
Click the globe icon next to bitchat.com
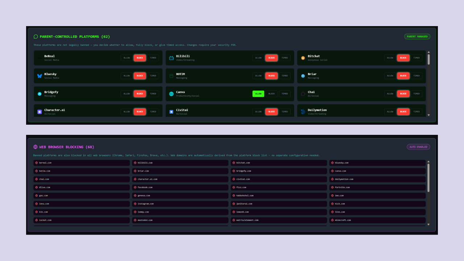tap(234, 163)
